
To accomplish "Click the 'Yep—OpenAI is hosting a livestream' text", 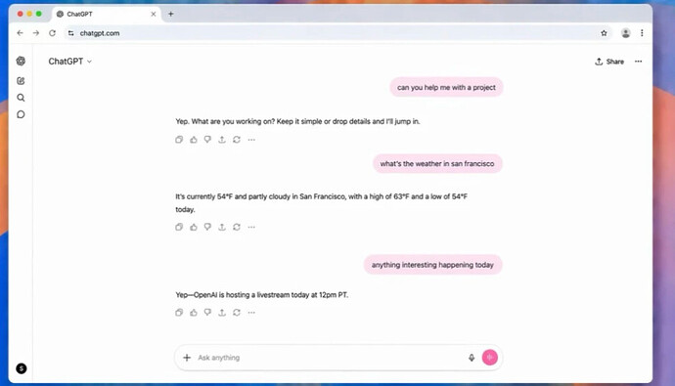I will point(262,295).
